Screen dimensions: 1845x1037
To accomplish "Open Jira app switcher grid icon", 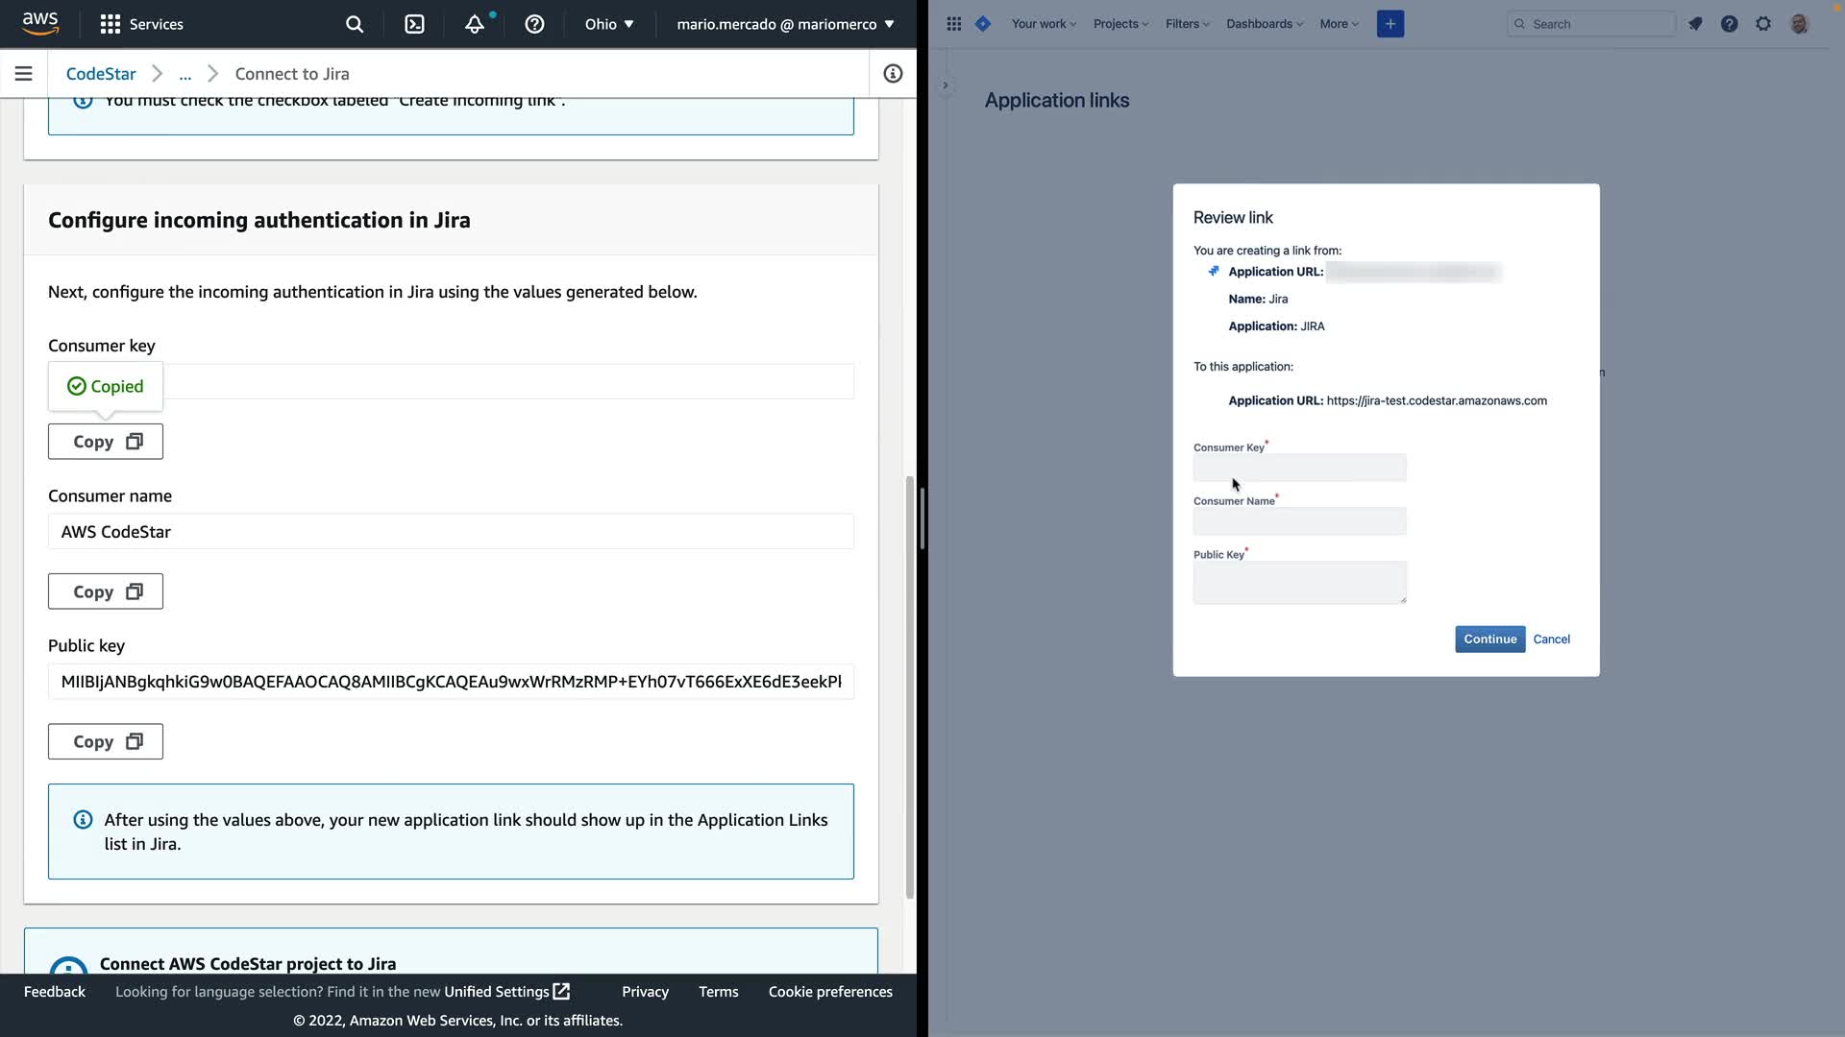I will tap(953, 24).
